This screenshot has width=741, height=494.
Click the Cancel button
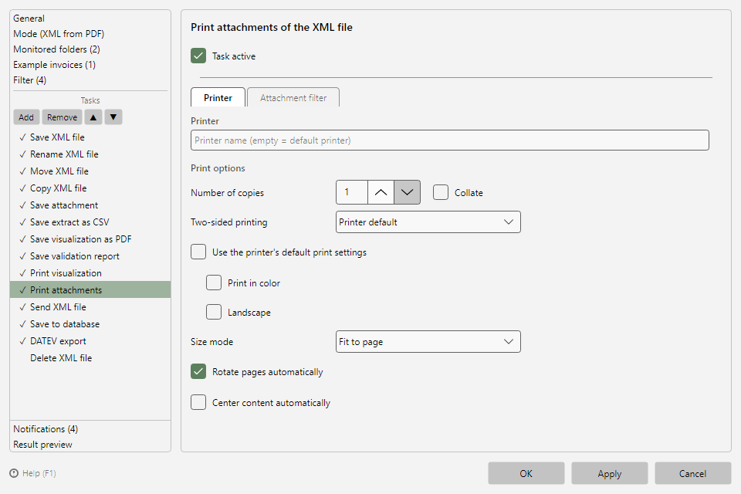click(x=693, y=474)
